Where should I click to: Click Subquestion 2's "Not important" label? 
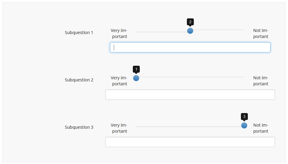(261, 81)
